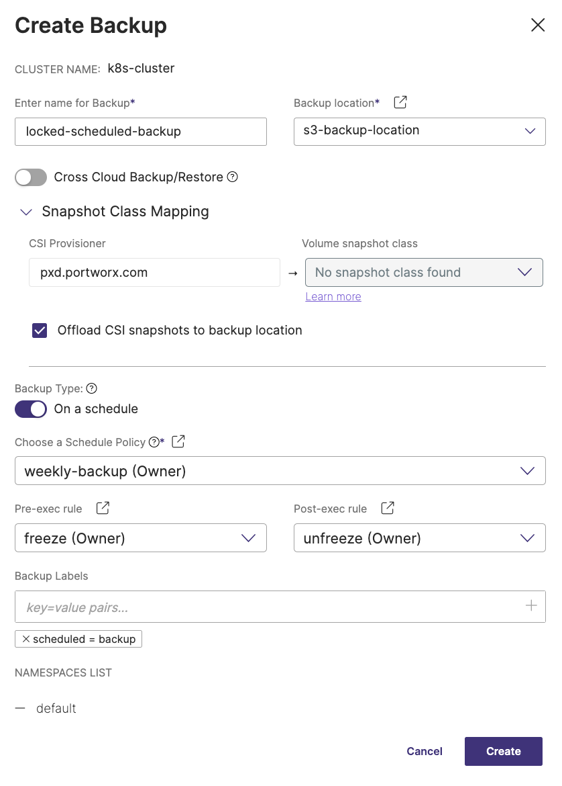
Task: Turn off On a schedule toggle
Action: 31,409
